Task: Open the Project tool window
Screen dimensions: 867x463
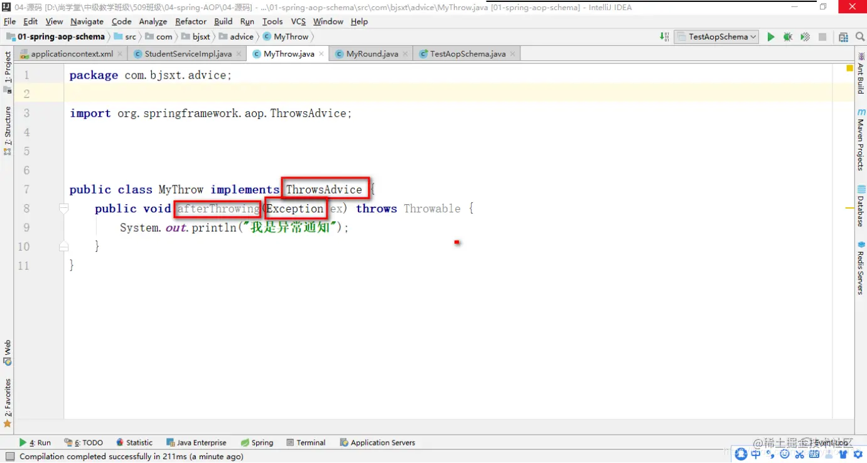Action: [8, 71]
